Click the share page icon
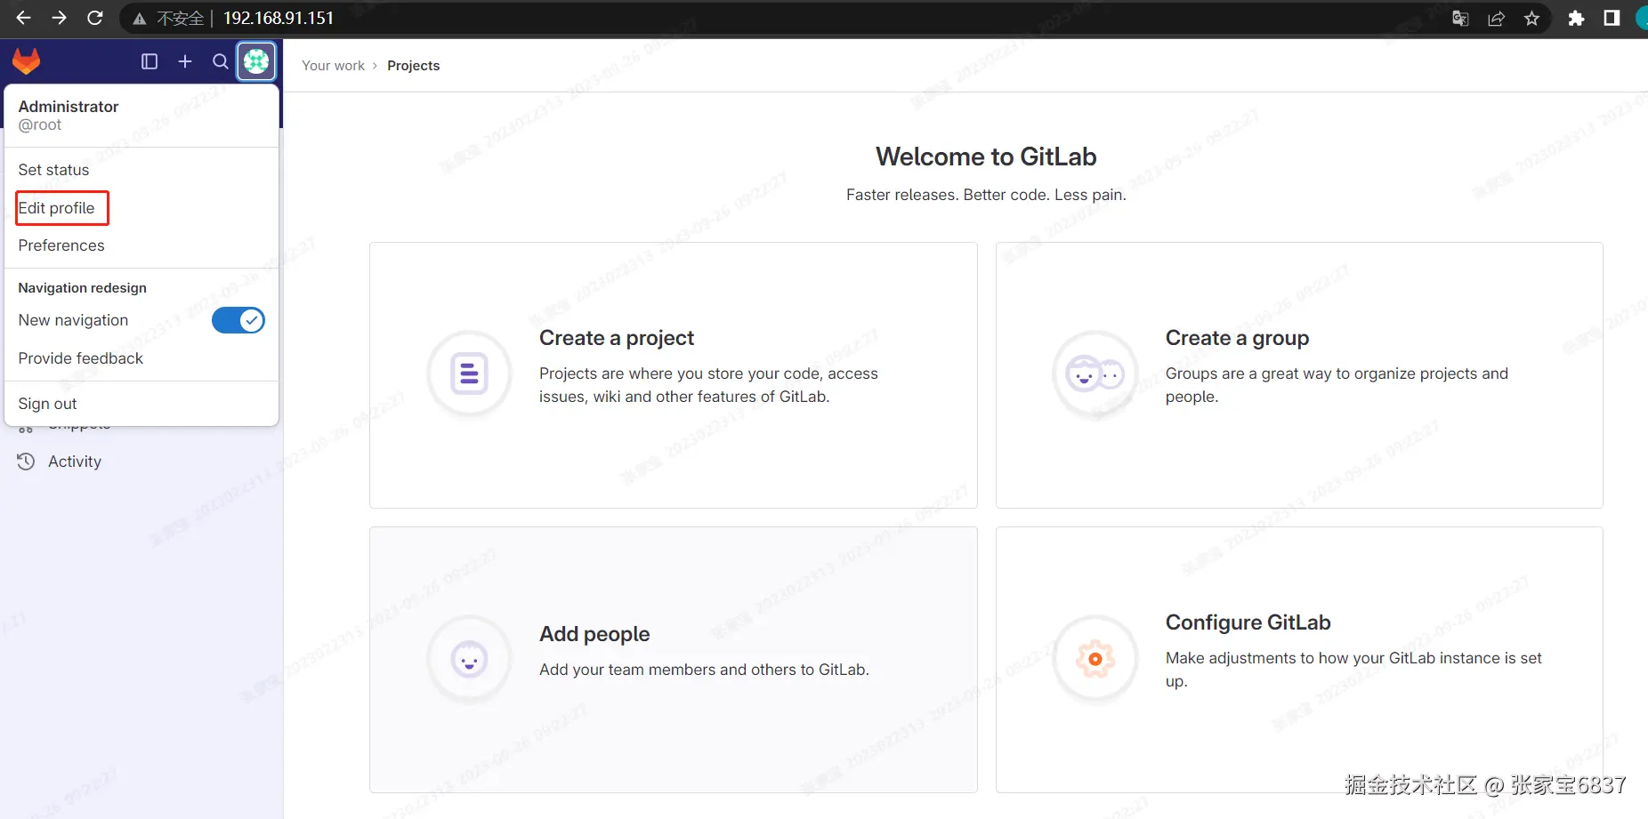Screen dimensions: 1648x819 [1496, 18]
